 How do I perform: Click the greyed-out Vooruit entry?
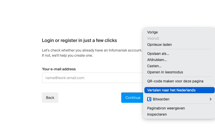click(153, 38)
